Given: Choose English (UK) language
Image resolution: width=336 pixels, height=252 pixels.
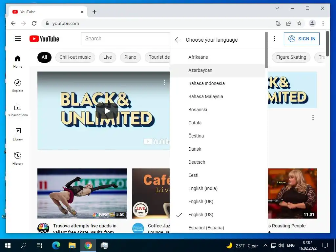Looking at the screenshot, I should tap(218, 201).
